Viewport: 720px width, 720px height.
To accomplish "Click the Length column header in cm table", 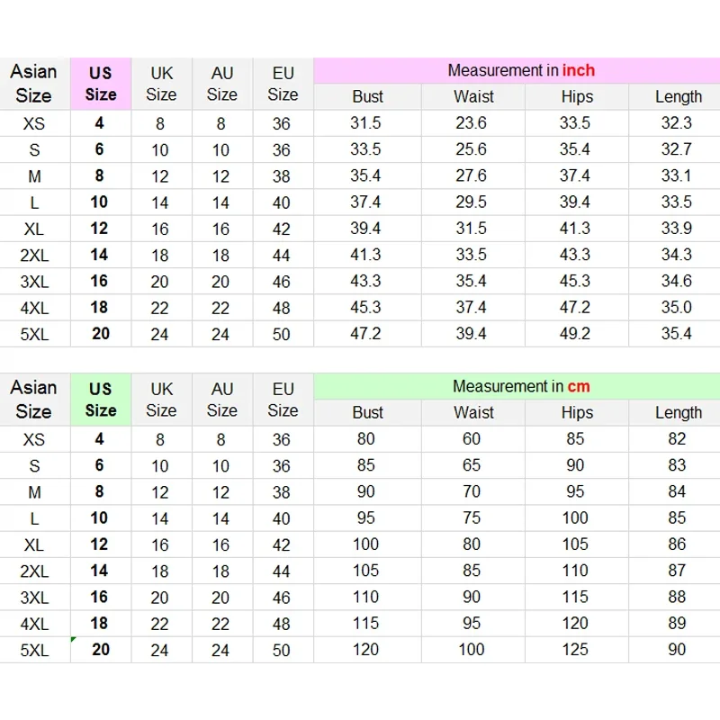I will 678,413.
